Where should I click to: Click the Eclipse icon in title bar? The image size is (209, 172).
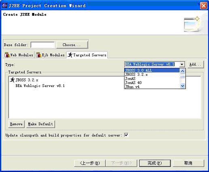coord(5,6)
